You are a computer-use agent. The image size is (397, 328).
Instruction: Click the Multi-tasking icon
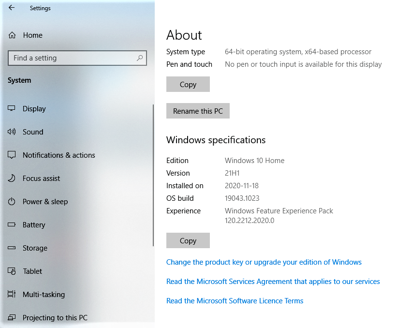(12, 294)
